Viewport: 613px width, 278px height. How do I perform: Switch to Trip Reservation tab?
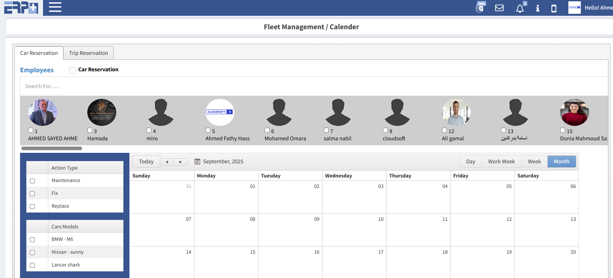coord(88,53)
